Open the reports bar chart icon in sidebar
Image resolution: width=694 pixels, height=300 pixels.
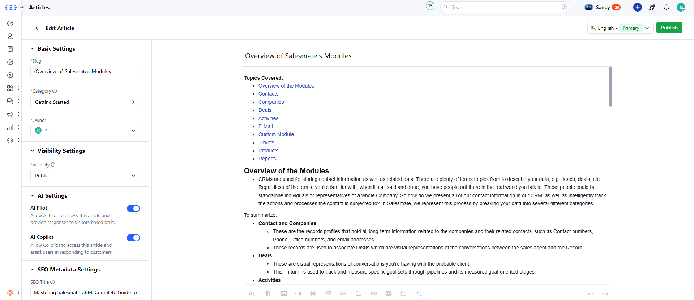[10, 127]
